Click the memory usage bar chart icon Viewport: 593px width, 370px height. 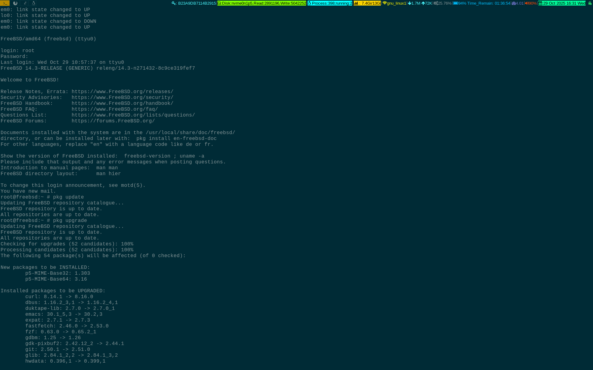tap(356, 3)
